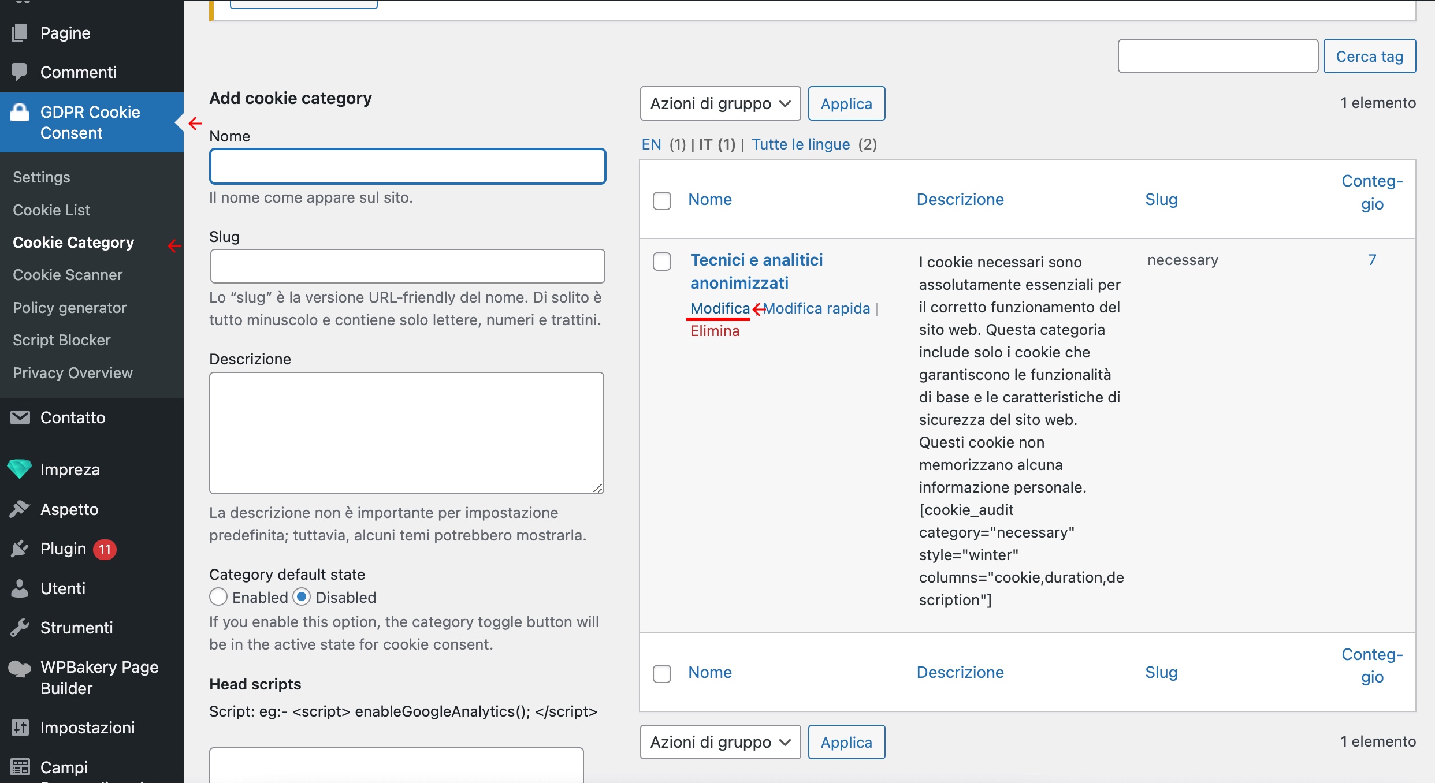The width and height of the screenshot is (1435, 783).
Task: Click the Cookie Category menu item
Action: (73, 242)
